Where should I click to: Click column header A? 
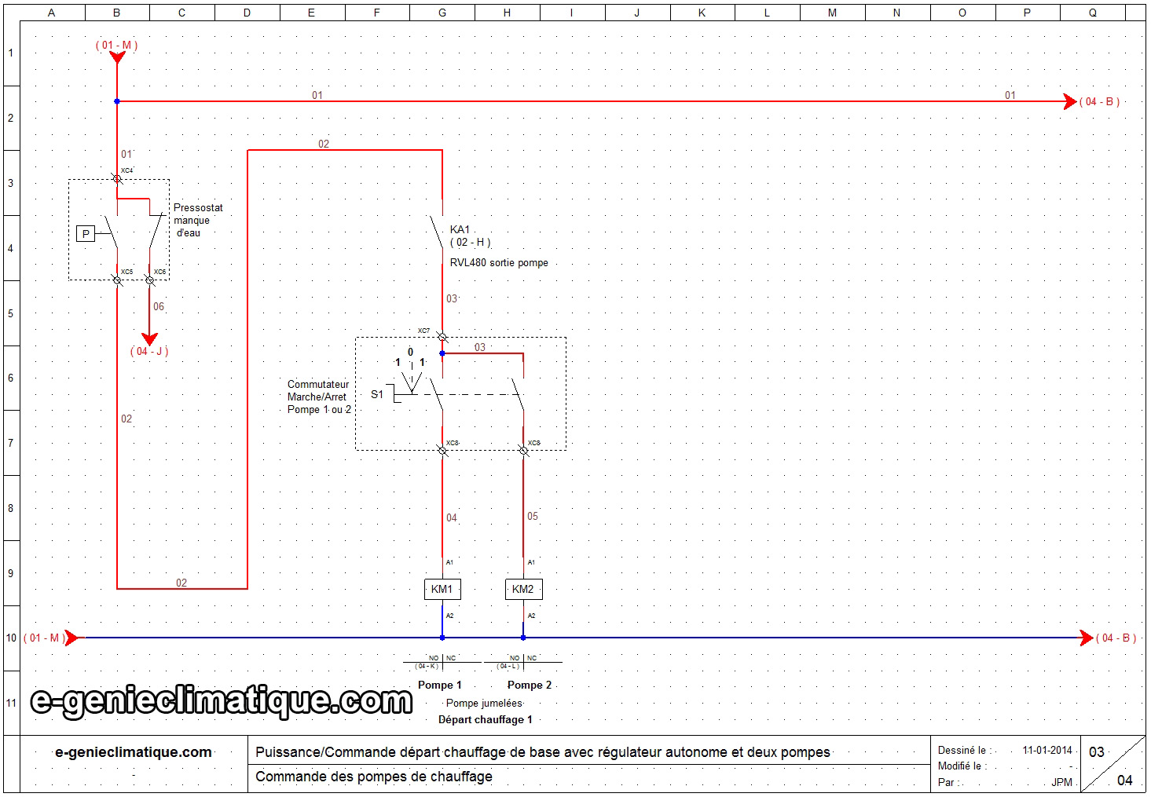[52, 13]
